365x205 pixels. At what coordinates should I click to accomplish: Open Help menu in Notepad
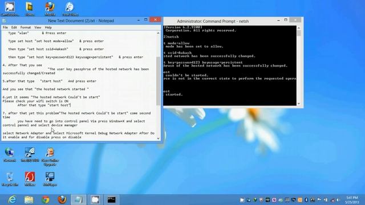pos(48,27)
